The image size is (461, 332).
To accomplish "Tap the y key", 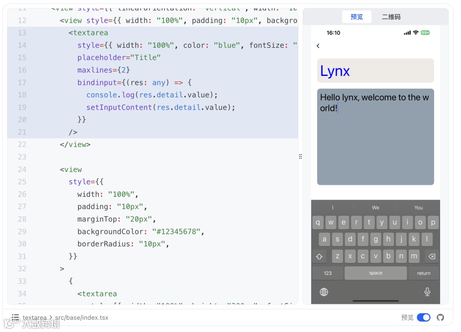I will tap(382, 222).
